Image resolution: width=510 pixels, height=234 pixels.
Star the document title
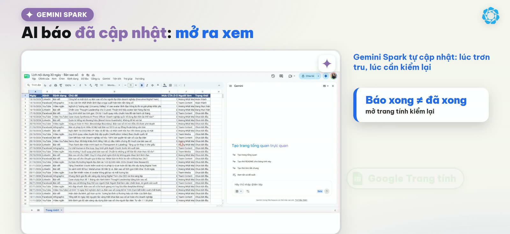click(x=83, y=75)
